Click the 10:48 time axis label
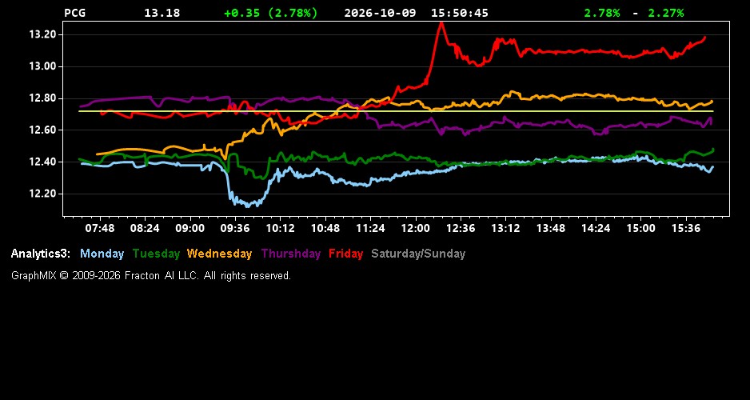This screenshot has height=400, width=750. click(325, 228)
